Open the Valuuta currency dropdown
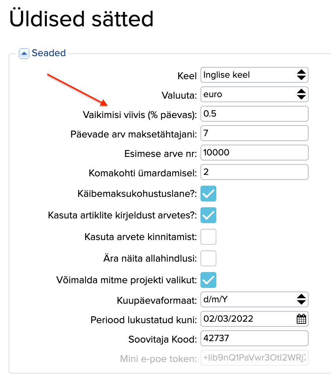The image size is (331, 380). coord(254,95)
